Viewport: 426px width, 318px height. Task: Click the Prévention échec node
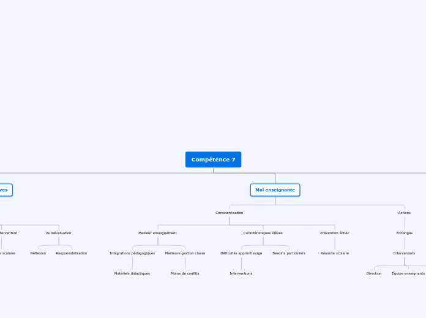[x=334, y=233]
